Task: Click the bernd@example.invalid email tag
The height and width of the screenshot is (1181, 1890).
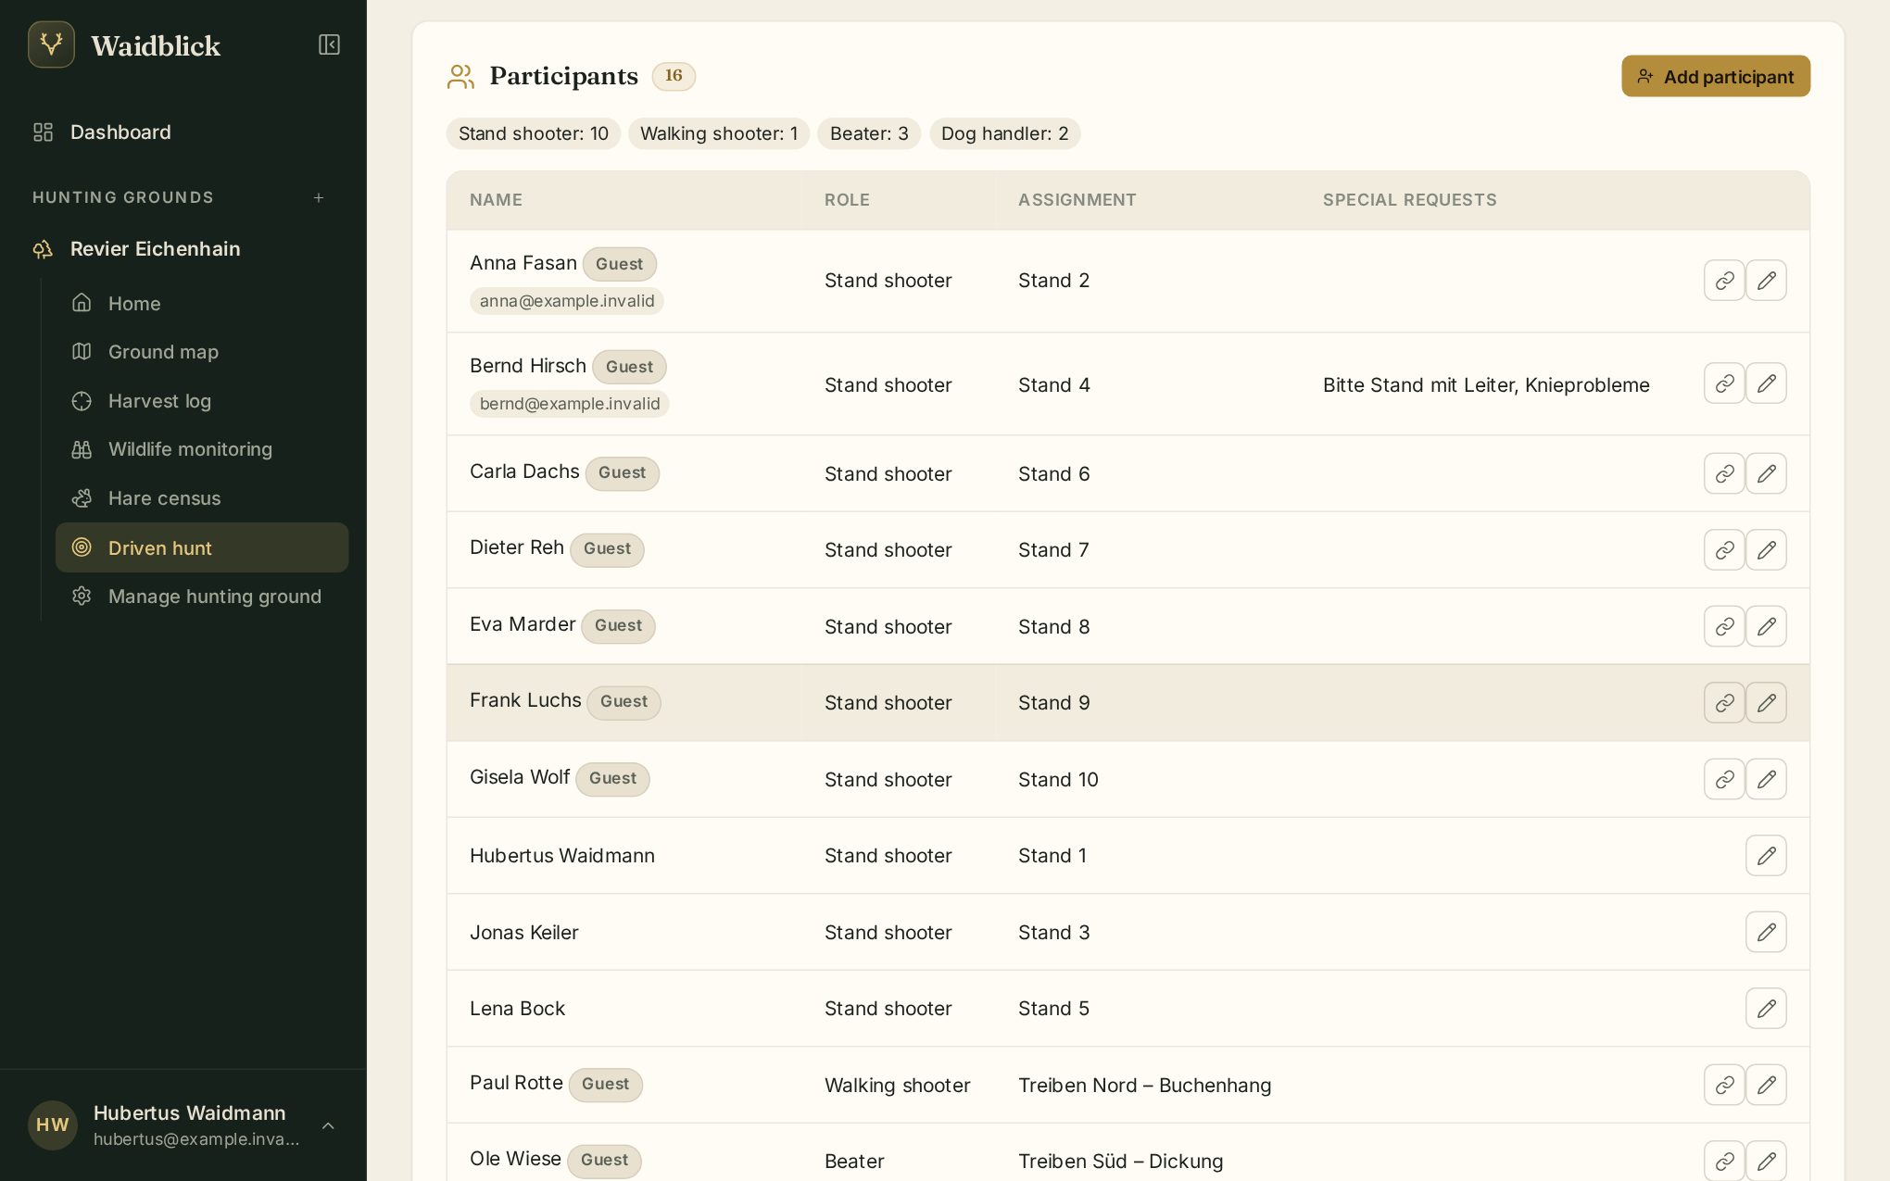Action: (570, 404)
